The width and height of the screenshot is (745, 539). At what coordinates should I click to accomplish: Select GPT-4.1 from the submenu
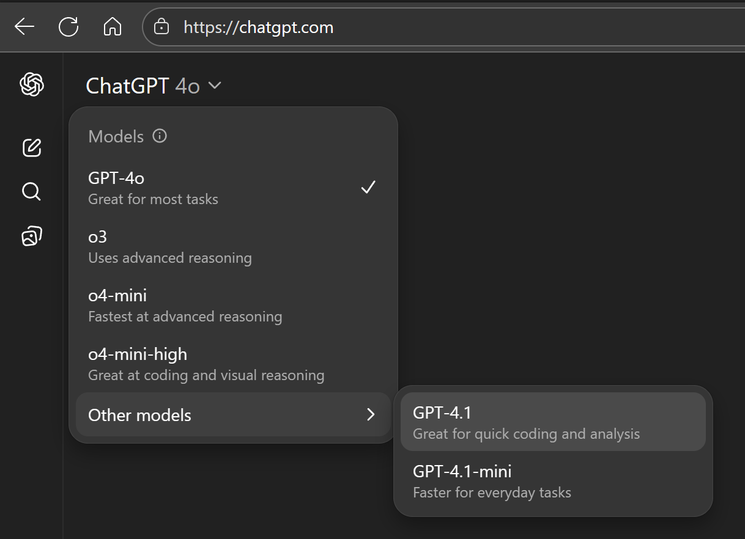tap(553, 422)
